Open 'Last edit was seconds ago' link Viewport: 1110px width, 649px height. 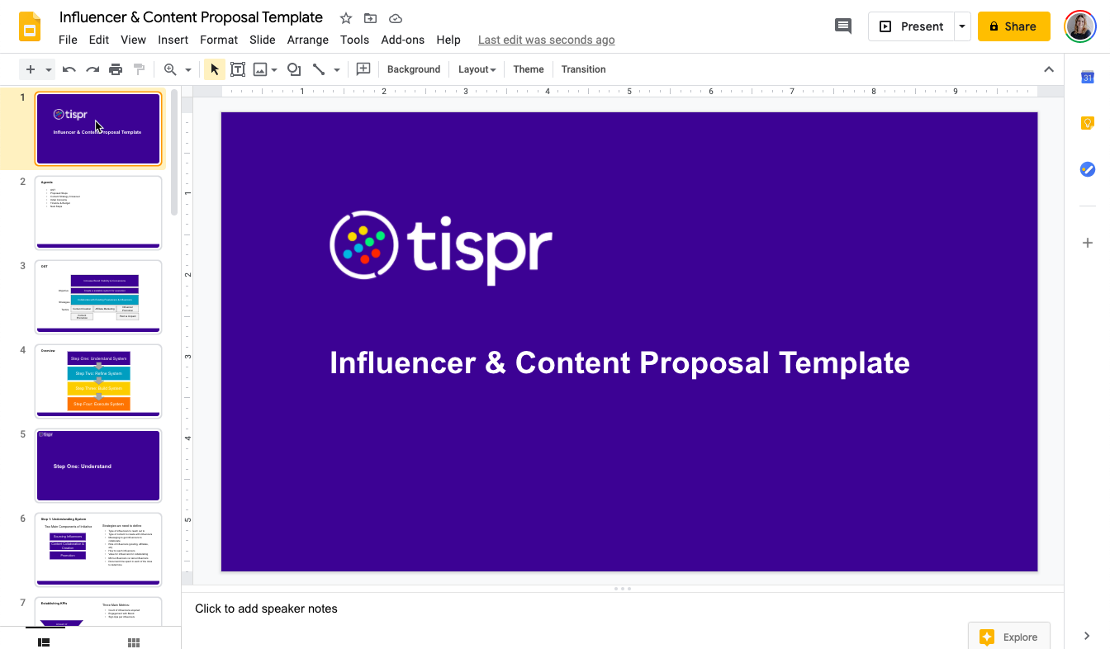coord(546,40)
